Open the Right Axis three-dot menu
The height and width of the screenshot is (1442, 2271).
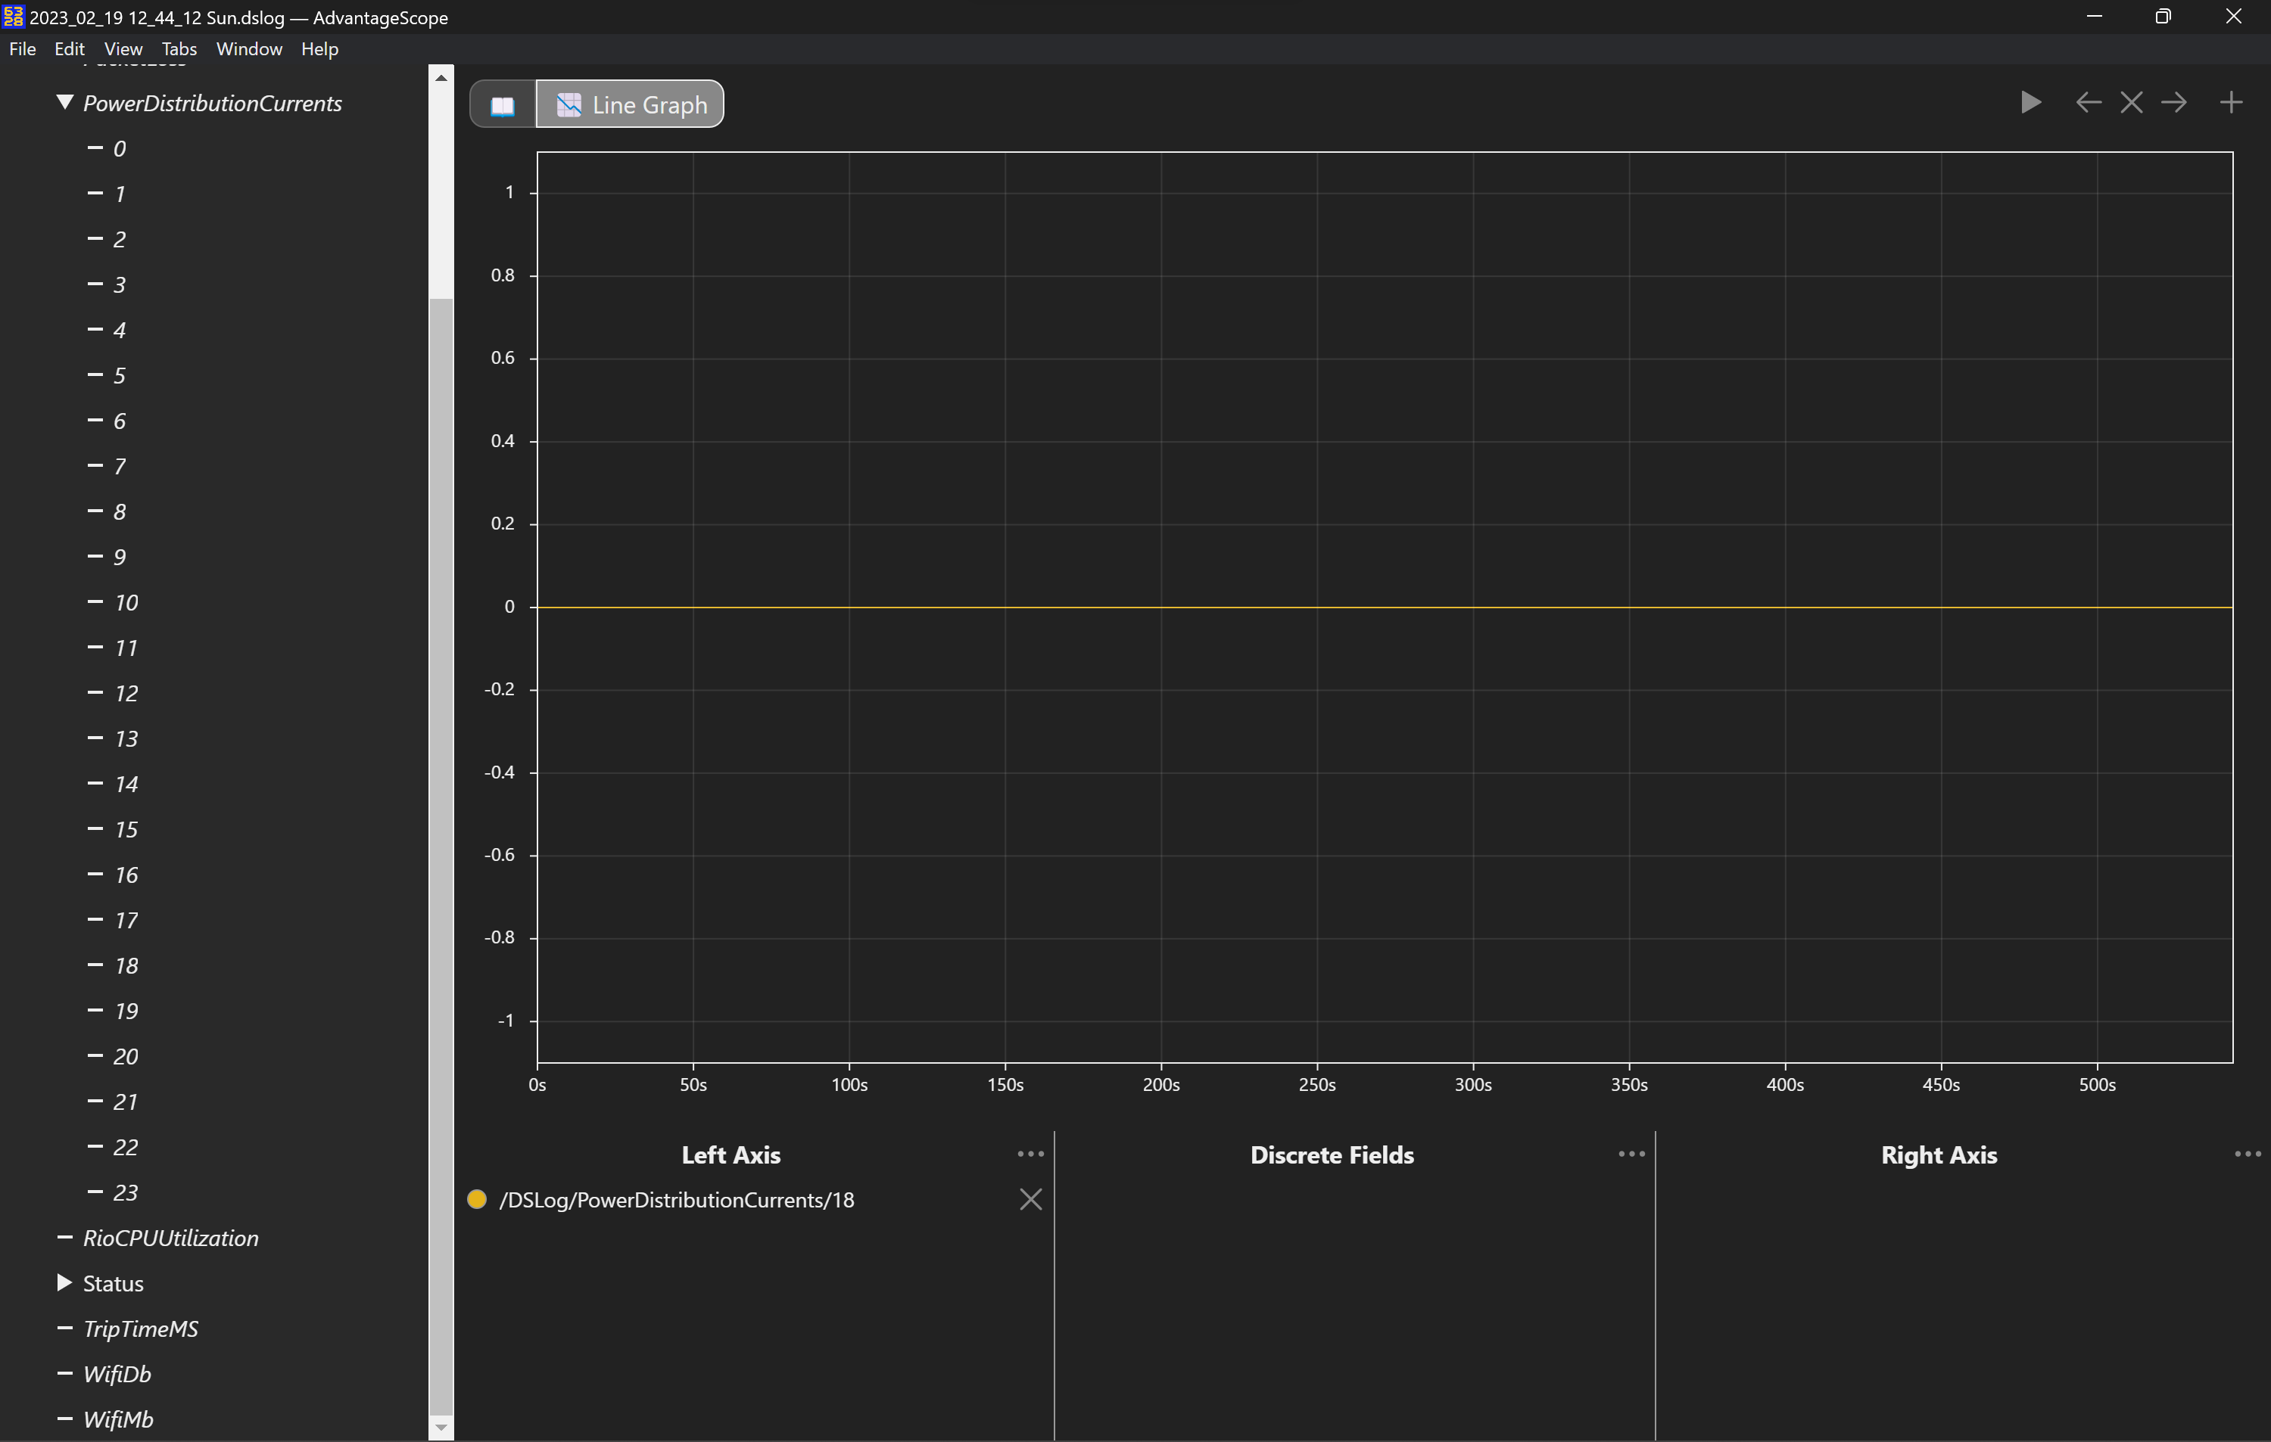(2248, 1154)
